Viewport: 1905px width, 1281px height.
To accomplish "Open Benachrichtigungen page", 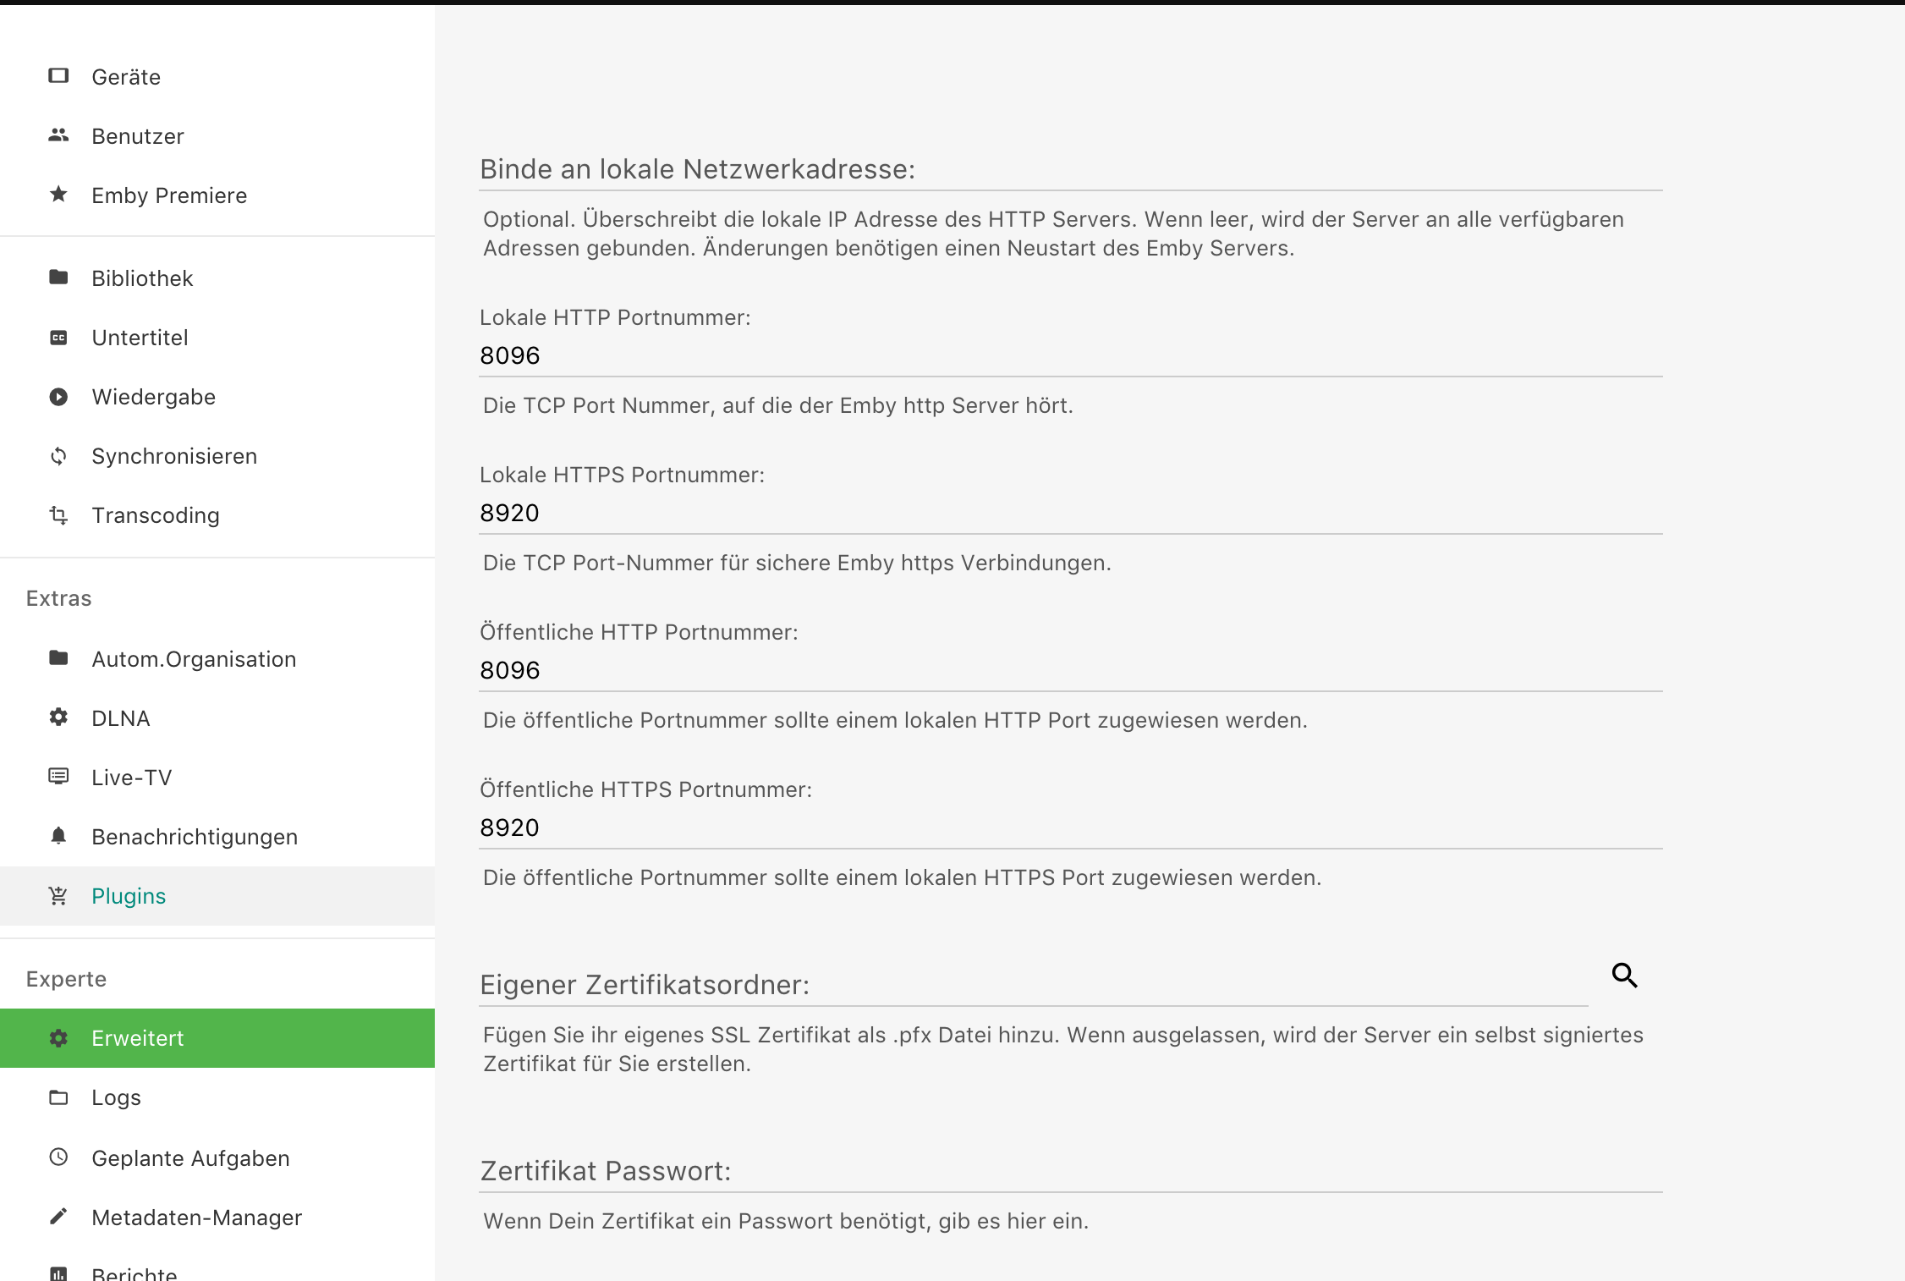I will coord(217,837).
